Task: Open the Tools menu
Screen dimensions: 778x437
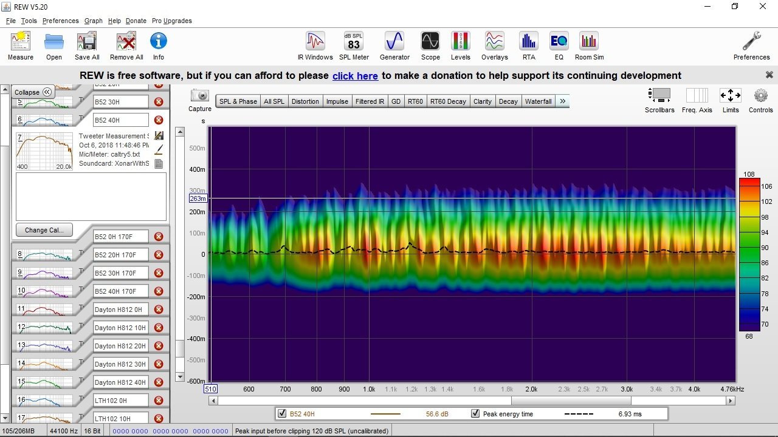Action: point(28,20)
